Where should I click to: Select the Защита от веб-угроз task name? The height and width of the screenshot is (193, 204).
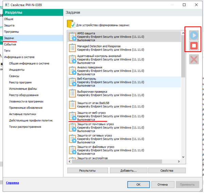[x=91, y=113]
